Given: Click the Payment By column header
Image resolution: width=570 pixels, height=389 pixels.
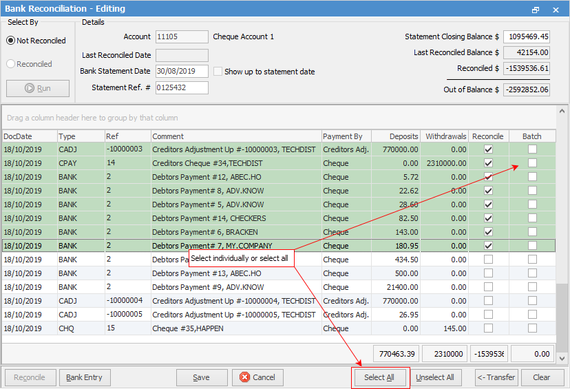Looking at the screenshot, I should (346, 136).
